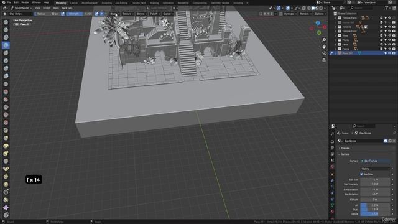Select the Draw sculpt brush
The image size is (398, 224).
[6, 22]
